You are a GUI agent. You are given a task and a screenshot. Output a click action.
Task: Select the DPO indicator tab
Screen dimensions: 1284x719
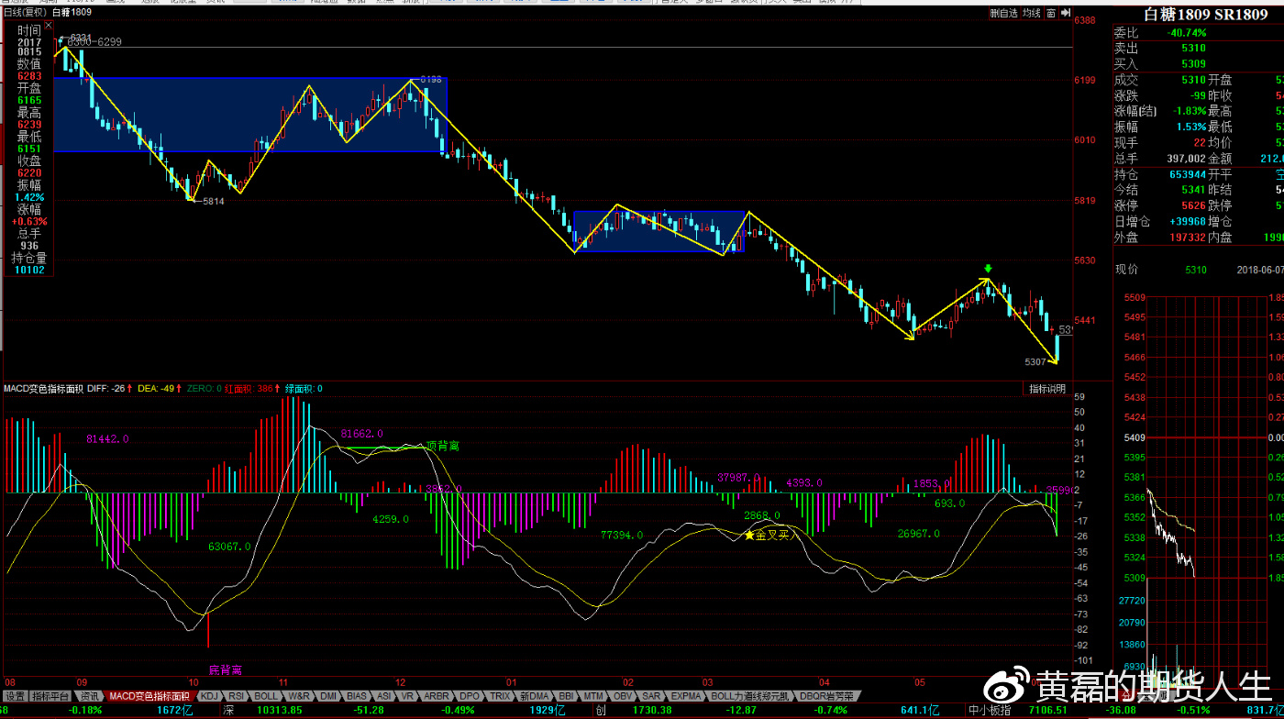coord(470,696)
